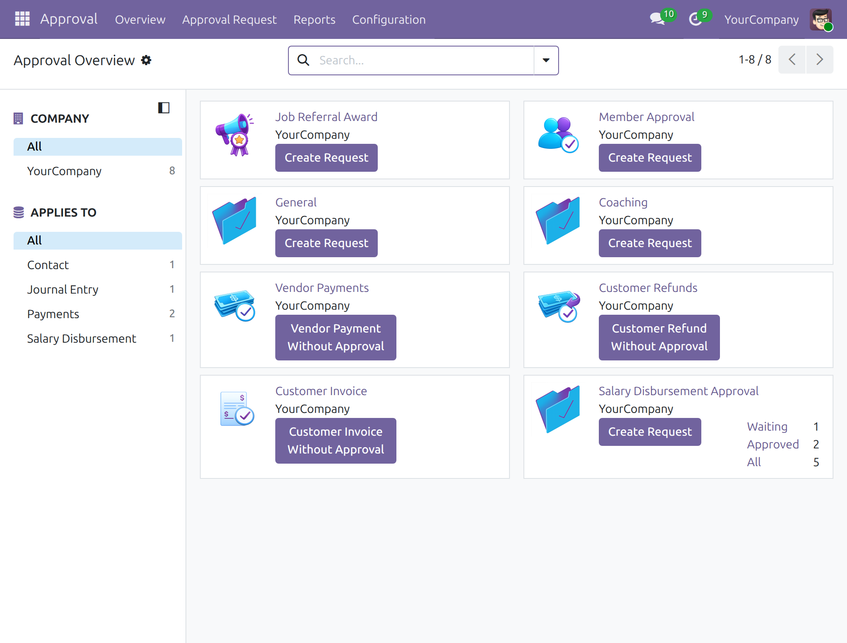Click the Vendor Payments cash icon
The image size is (847, 643).
[x=235, y=305]
